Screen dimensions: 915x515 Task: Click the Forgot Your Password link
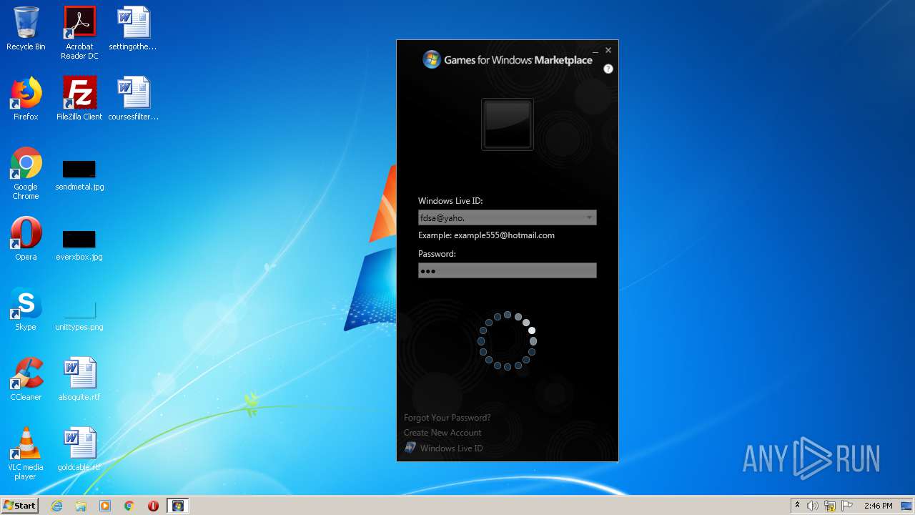447,418
